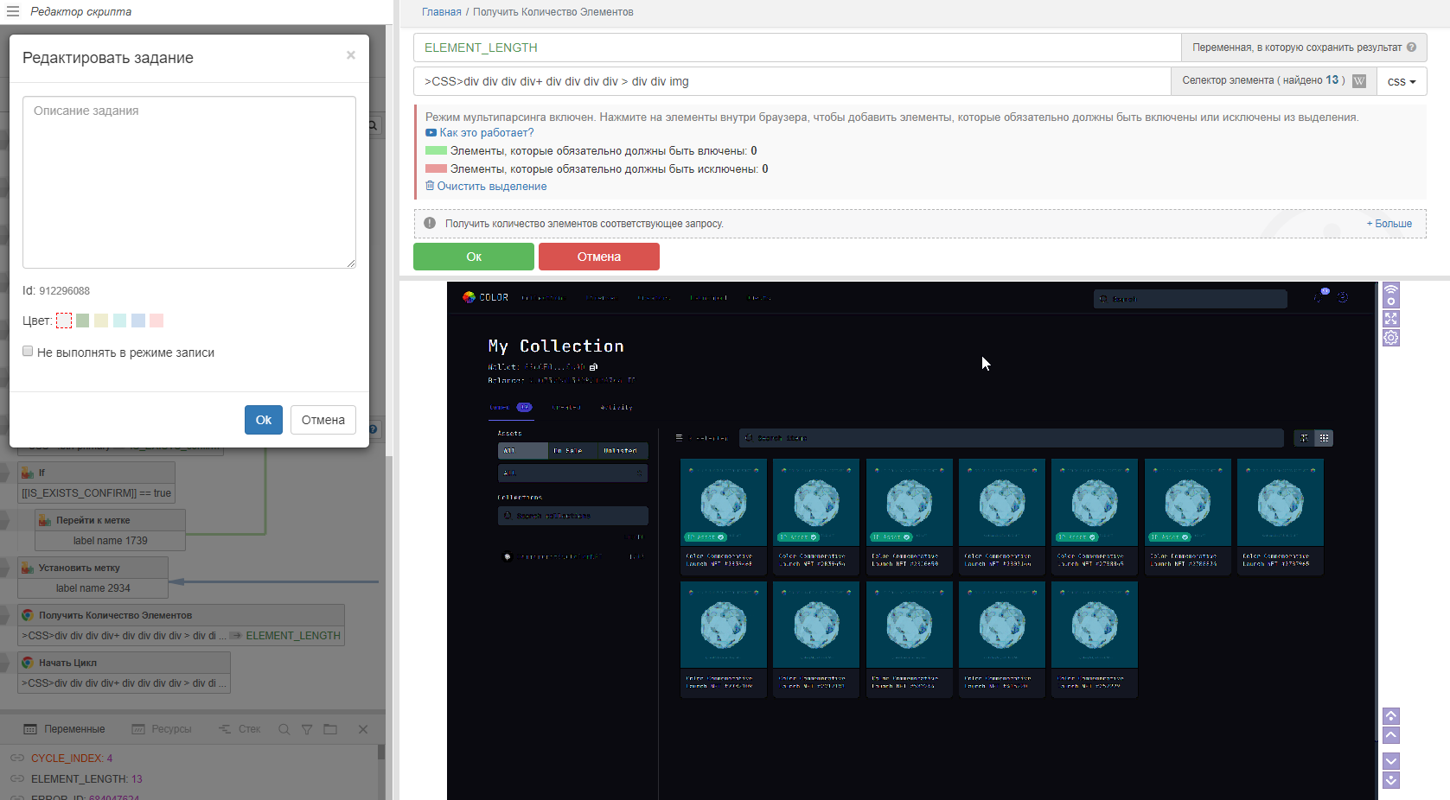Click the touch mode signal icon
The image size is (1450, 800).
pyautogui.click(x=1390, y=295)
